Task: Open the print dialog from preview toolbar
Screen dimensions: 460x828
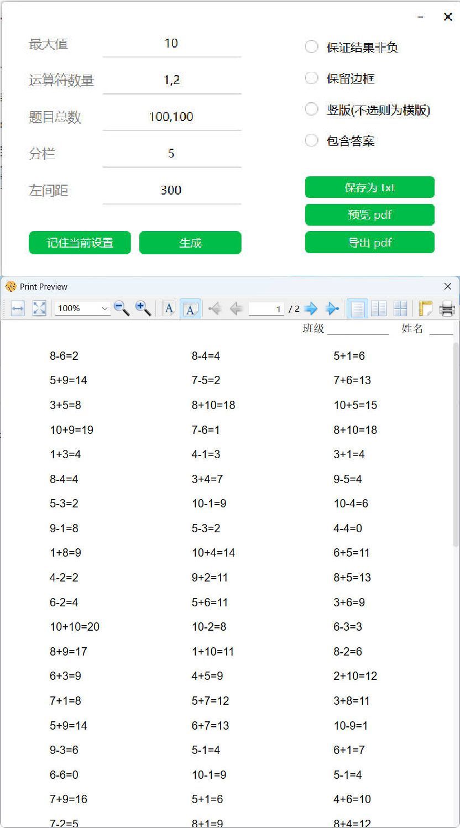Action: 447,308
